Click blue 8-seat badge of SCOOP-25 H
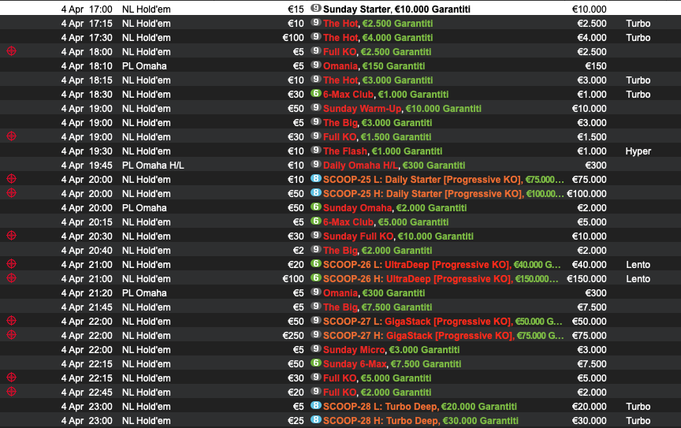The height and width of the screenshot is (428, 681). [316, 193]
